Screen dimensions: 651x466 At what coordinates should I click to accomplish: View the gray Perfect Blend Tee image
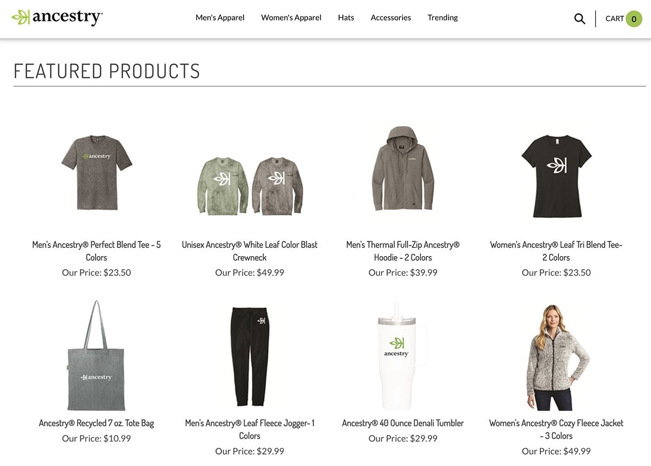click(97, 173)
